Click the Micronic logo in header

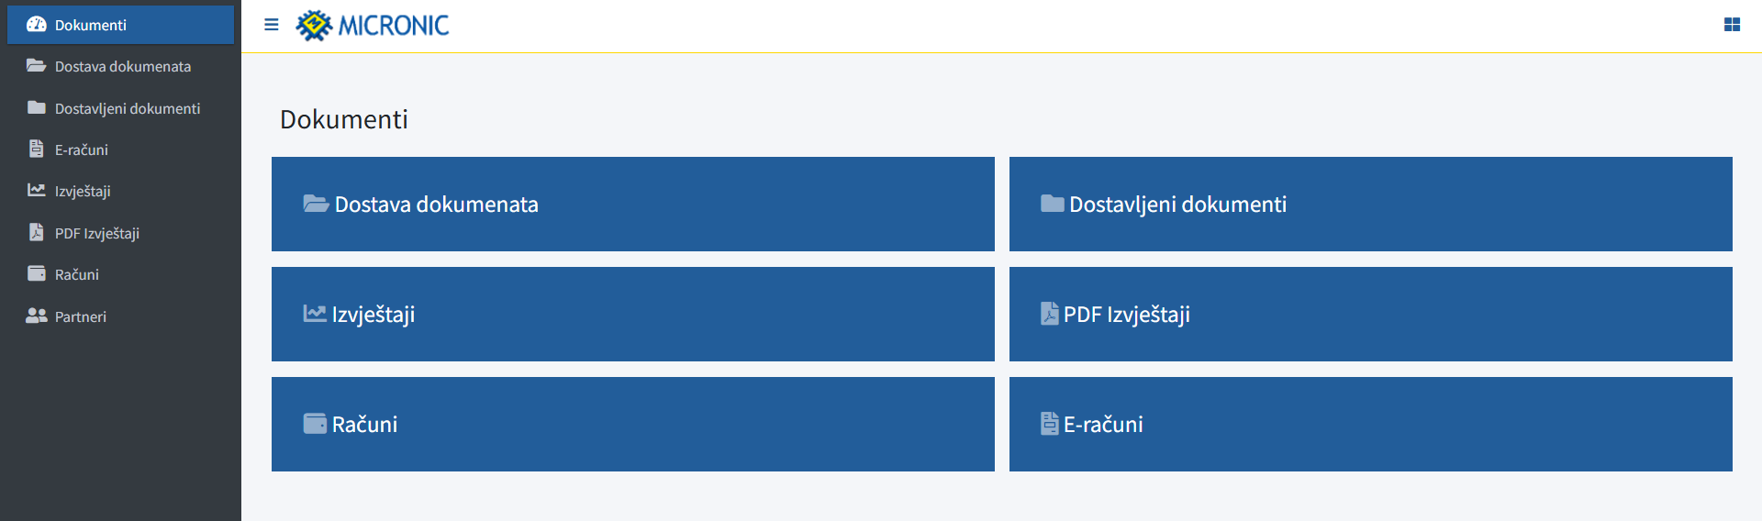click(373, 26)
